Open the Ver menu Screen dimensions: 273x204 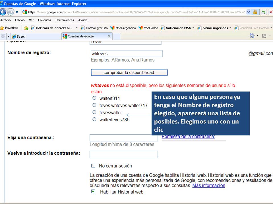click(31, 20)
